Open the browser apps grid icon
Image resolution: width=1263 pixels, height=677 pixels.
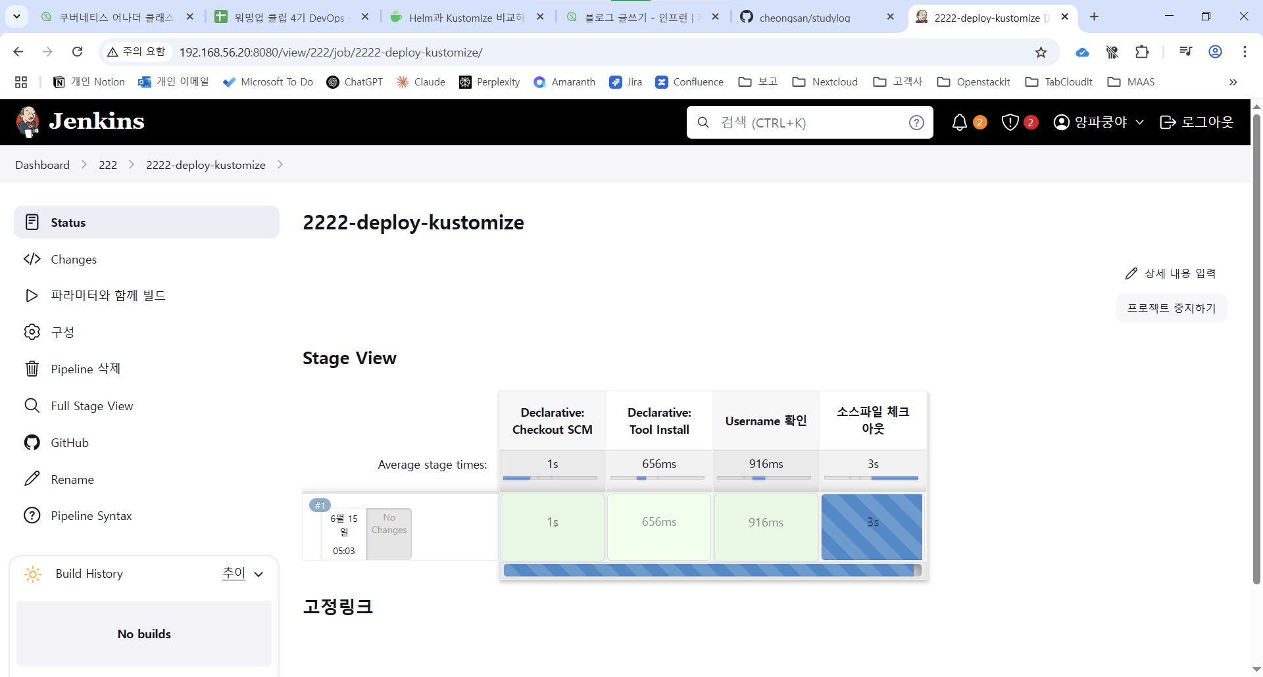(x=21, y=82)
